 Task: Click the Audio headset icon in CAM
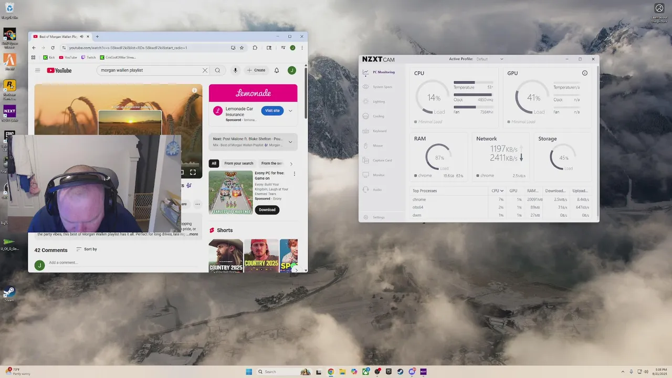tap(366, 190)
